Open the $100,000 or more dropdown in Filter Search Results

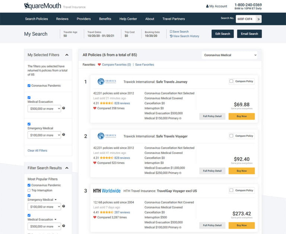44,207
